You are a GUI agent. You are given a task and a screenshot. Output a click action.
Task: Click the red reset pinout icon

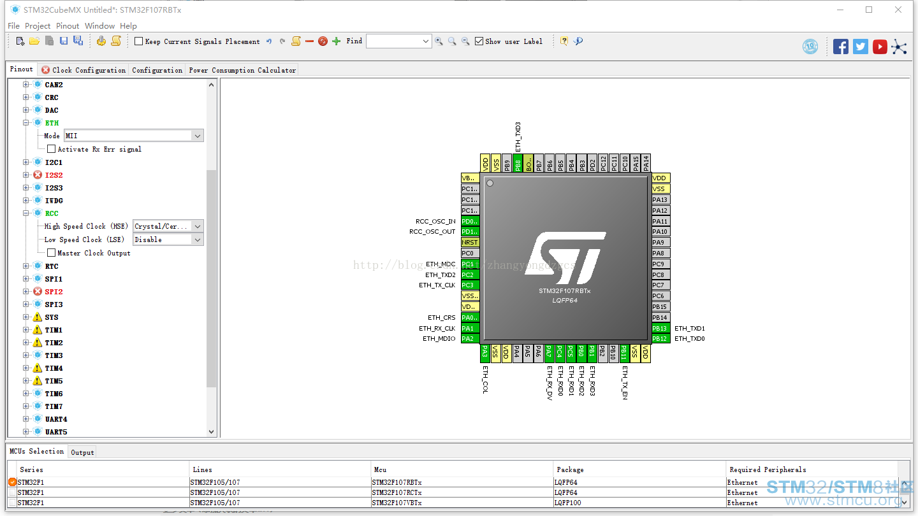pos(323,41)
